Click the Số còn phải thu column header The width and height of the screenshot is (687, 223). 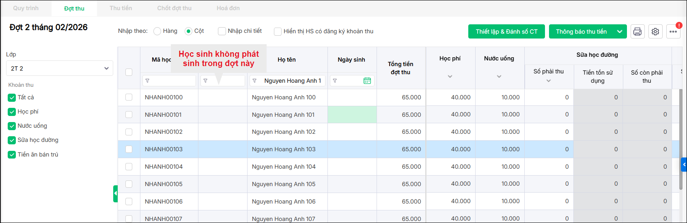coord(647,77)
